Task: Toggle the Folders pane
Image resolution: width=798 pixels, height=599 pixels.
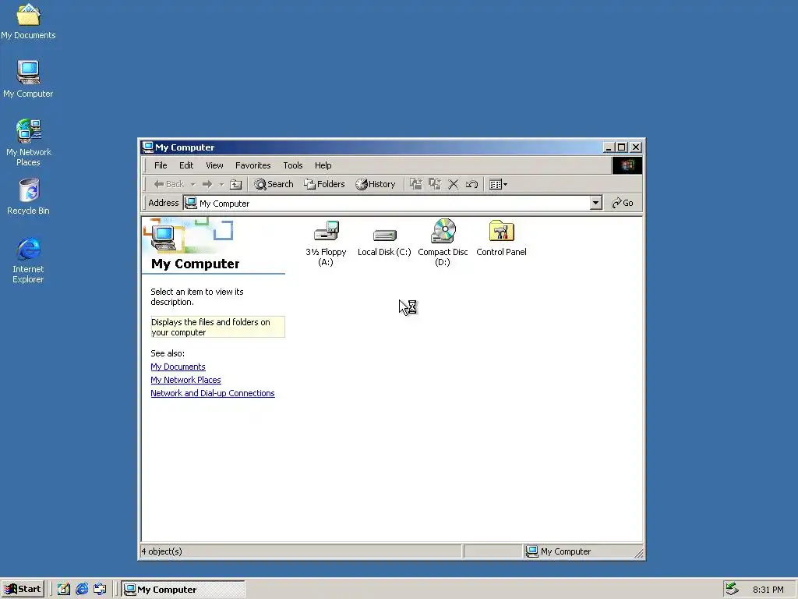Action: point(324,184)
